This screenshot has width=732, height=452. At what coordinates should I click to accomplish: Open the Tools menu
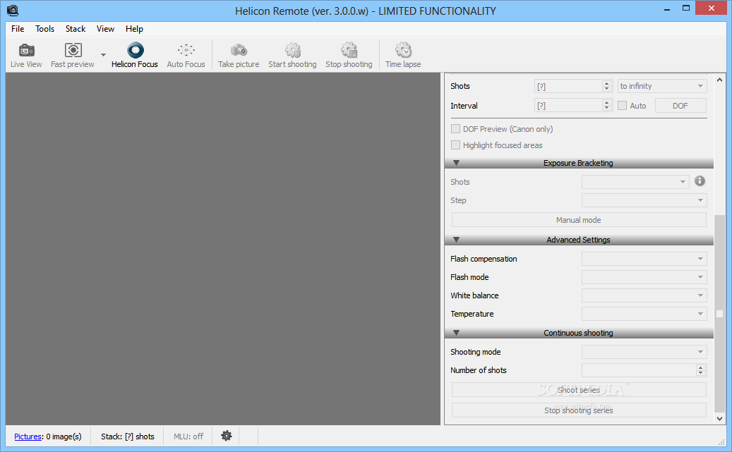tap(45, 29)
